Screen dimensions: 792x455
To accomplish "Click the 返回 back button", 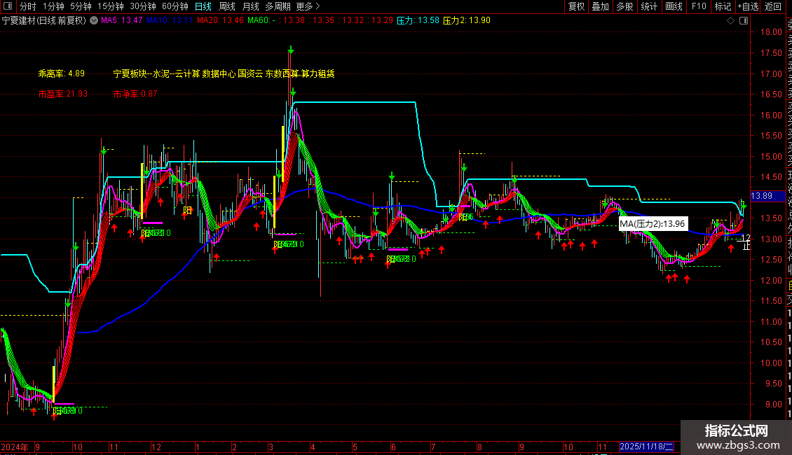I will coord(773,6).
